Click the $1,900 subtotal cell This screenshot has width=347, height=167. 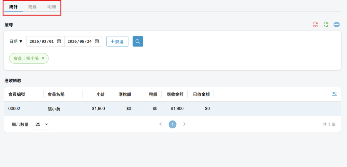point(99,108)
